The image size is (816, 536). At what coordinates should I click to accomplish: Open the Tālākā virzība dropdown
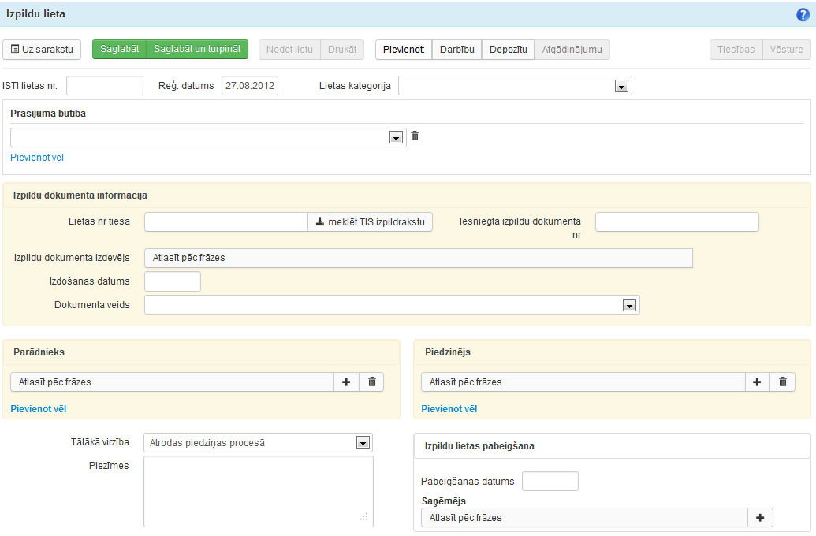[363, 443]
